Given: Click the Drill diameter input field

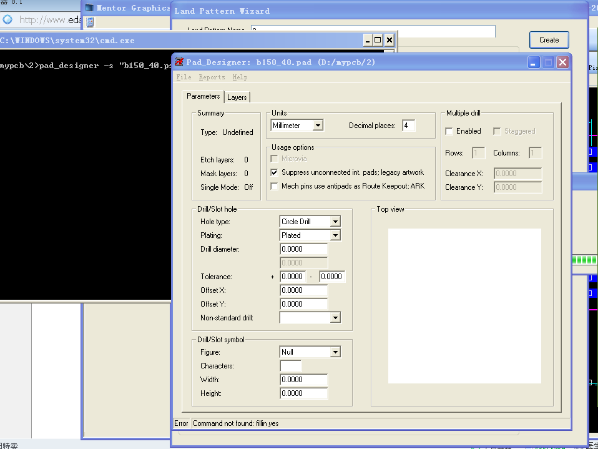Looking at the screenshot, I should coord(304,249).
